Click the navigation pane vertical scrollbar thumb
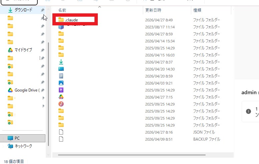Image resolution: width=259 pixels, height=164 pixels. [x=48, y=94]
